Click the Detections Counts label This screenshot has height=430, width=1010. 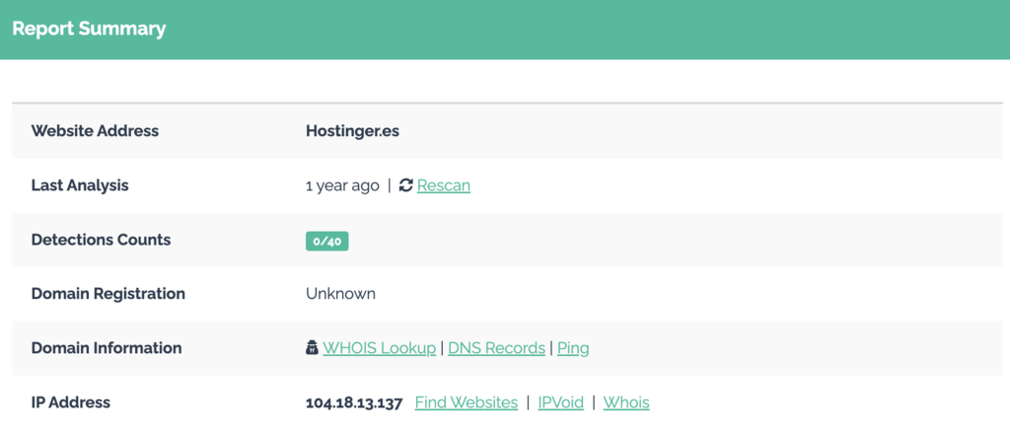101,240
